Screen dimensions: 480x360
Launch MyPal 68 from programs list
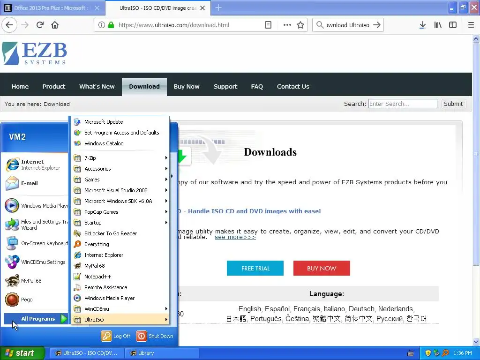click(121, 266)
